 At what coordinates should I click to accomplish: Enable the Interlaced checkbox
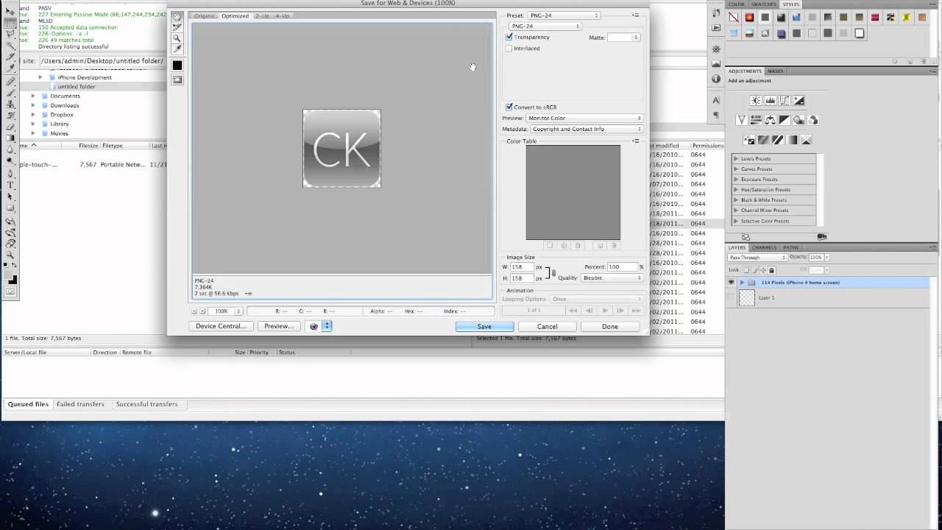(x=509, y=49)
